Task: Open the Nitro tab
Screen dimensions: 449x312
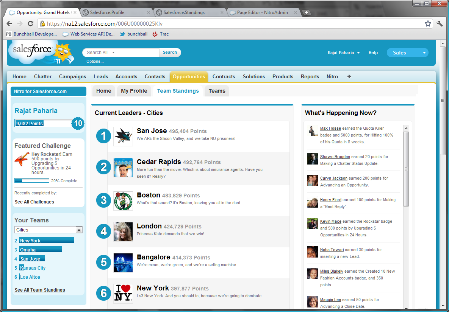Action: [x=332, y=76]
